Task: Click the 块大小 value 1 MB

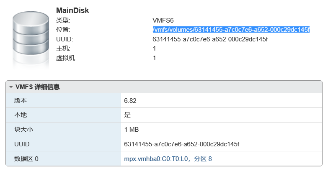Action: pyautogui.click(x=132, y=130)
